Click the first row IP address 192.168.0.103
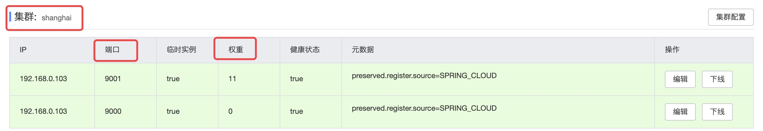The image size is (763, 131). pyautogui.click(x=43, y=79)
